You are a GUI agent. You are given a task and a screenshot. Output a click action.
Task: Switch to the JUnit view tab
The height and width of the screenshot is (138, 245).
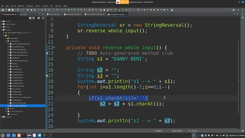[24, 14]
